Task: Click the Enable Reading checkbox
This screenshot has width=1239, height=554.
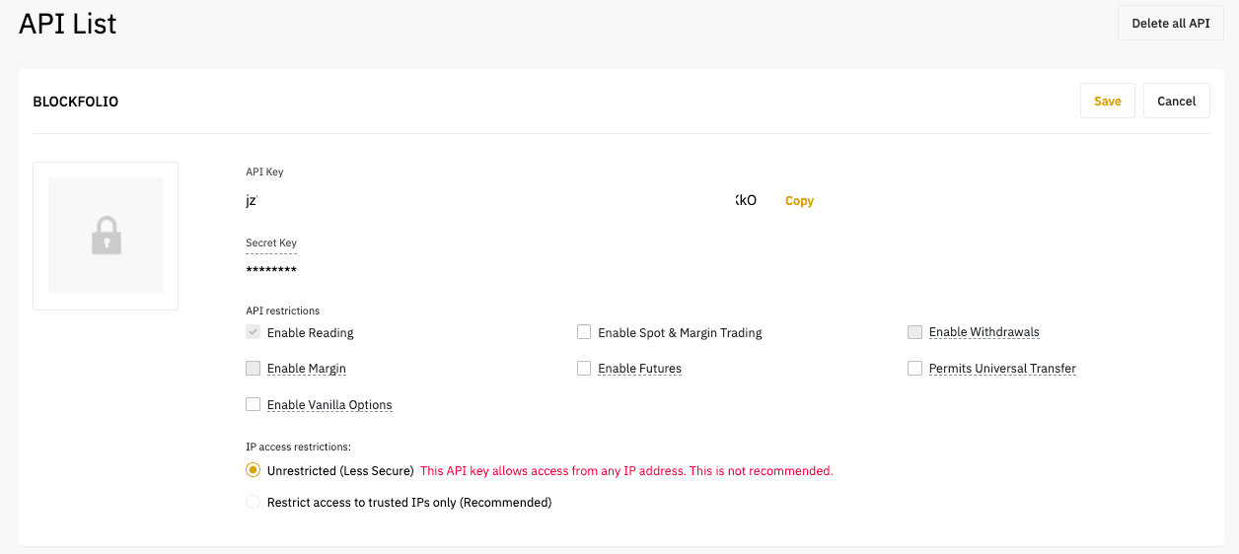Action: point(253,332)
